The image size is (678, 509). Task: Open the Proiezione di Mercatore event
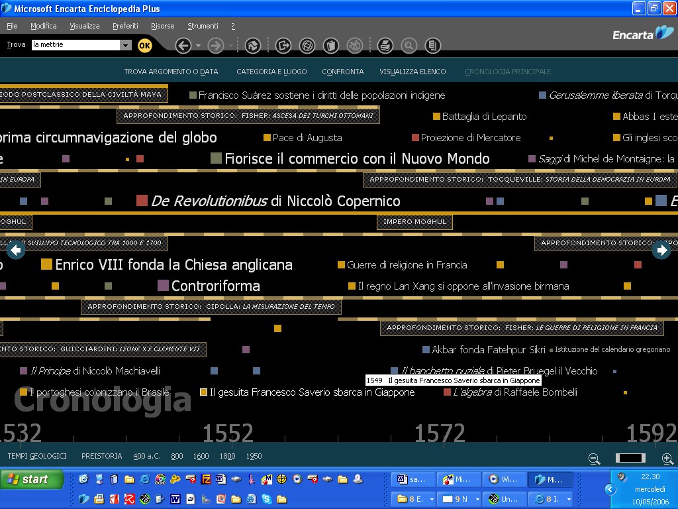click(466, 138)
